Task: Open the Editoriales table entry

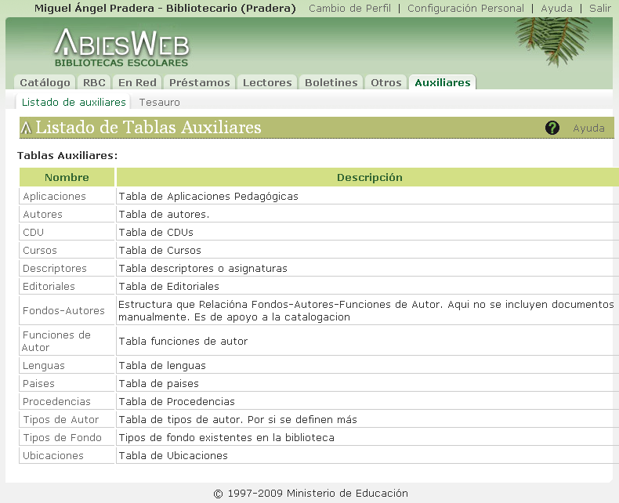Action: [x=49, y=287]
